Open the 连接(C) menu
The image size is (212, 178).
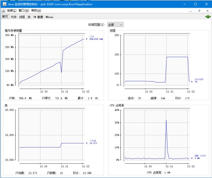click(12, 10)
